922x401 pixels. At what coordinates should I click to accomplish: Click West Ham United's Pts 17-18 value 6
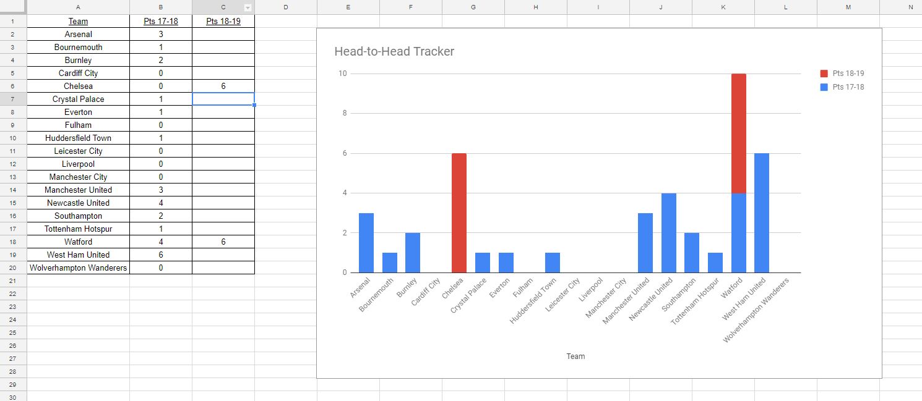point(161,255)
